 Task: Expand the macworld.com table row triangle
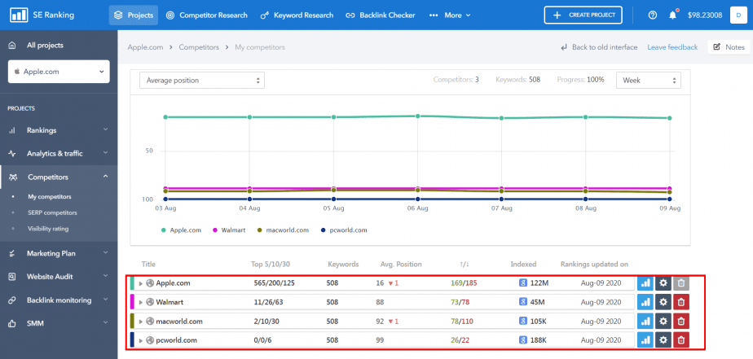pos(141,322)
